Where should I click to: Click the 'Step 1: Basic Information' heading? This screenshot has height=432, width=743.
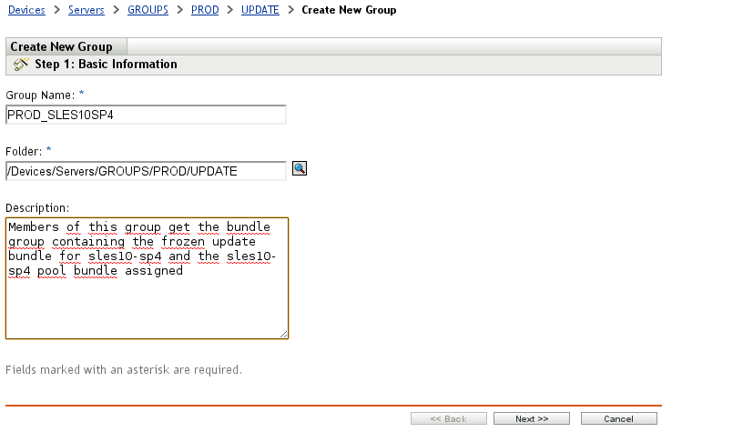click(107, 65)
